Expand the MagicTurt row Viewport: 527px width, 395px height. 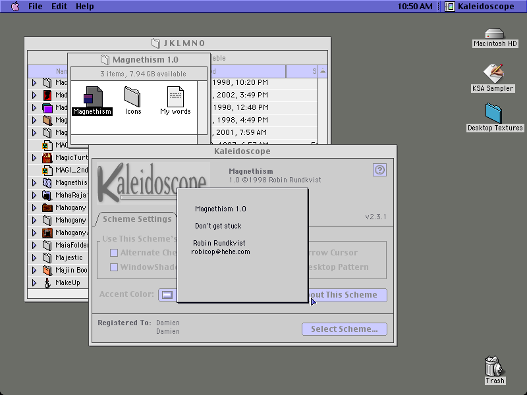[34, 157]
